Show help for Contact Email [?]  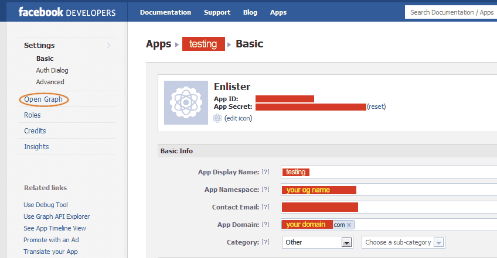pos(265,207)
